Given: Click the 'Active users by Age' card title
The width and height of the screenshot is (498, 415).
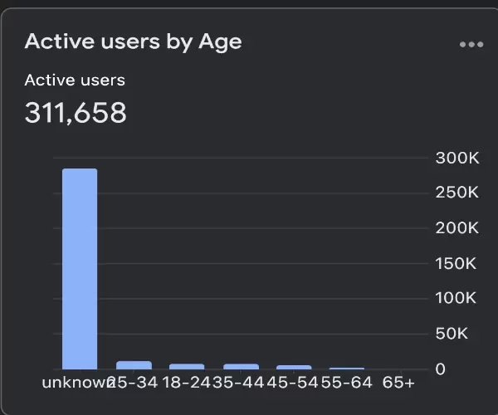Looking at the screenshot, I should click(133, 41).
